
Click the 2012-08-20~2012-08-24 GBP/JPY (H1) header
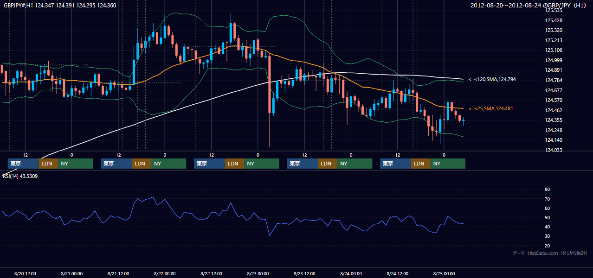click(x=529, y=6)
